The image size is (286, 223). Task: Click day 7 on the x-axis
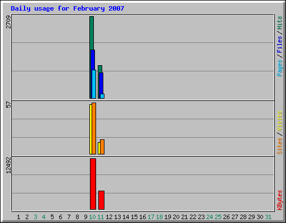69,217
